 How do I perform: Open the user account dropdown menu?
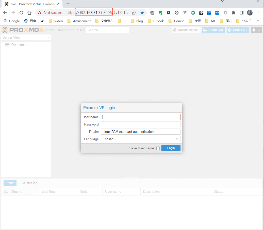(256, 30)
